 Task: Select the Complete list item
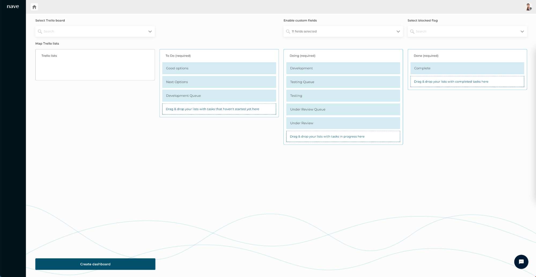(467, 68)
